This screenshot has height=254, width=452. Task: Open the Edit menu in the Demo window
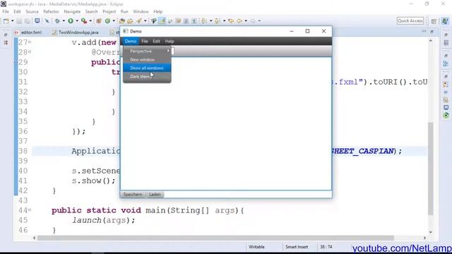[156, 41]
